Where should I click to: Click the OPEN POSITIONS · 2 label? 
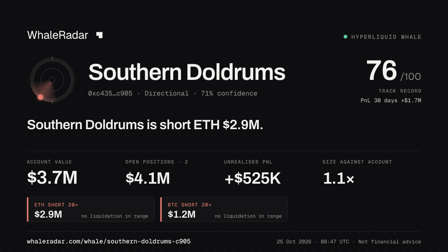click(x=157, y=162)
